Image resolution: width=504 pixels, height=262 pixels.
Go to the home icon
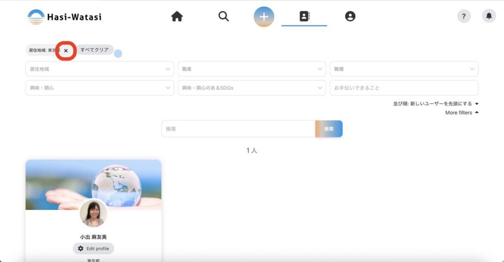pyautogui.click(x=177, y=17)
